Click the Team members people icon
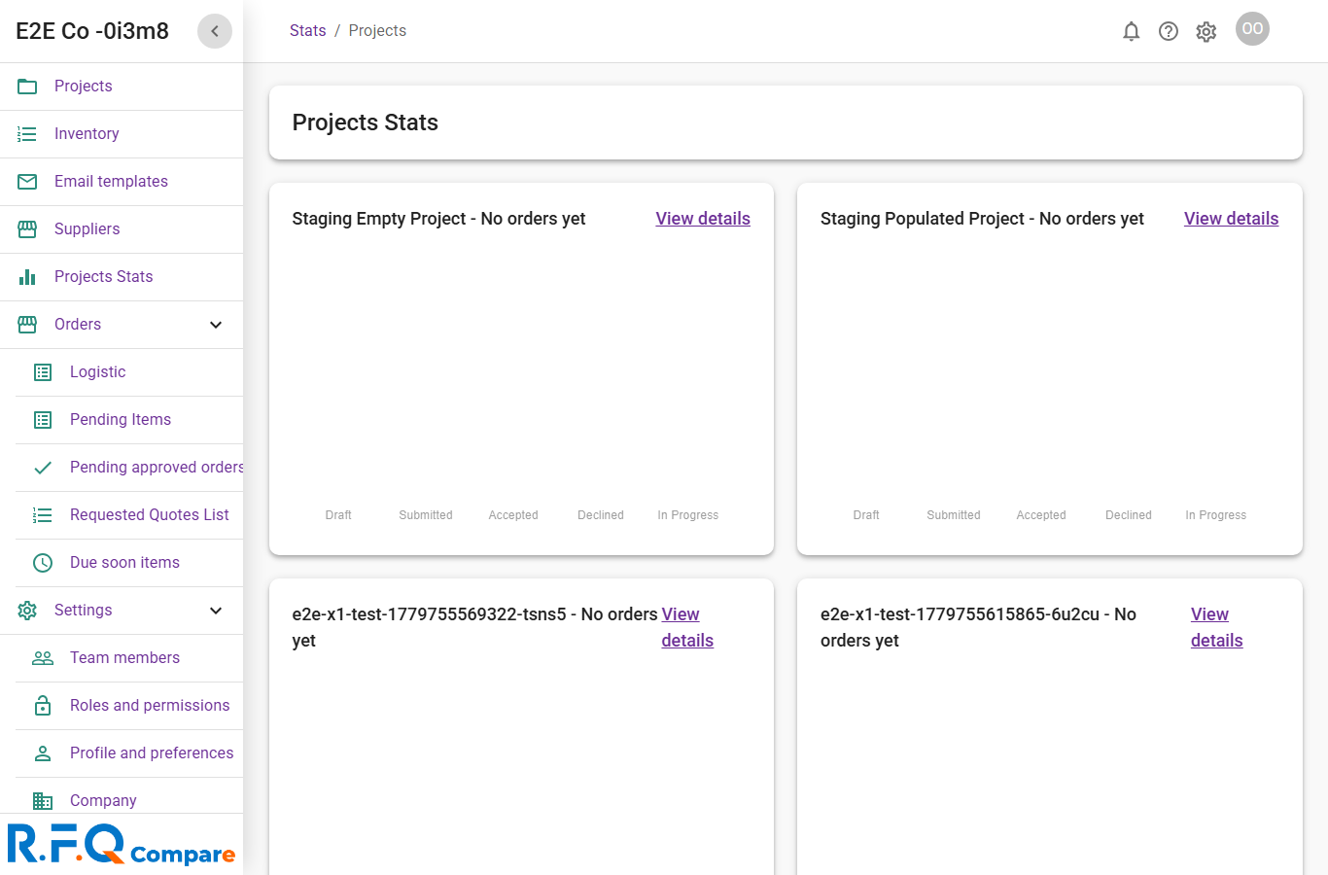The height and width of the screenshot is (875, 1328). 43,658
